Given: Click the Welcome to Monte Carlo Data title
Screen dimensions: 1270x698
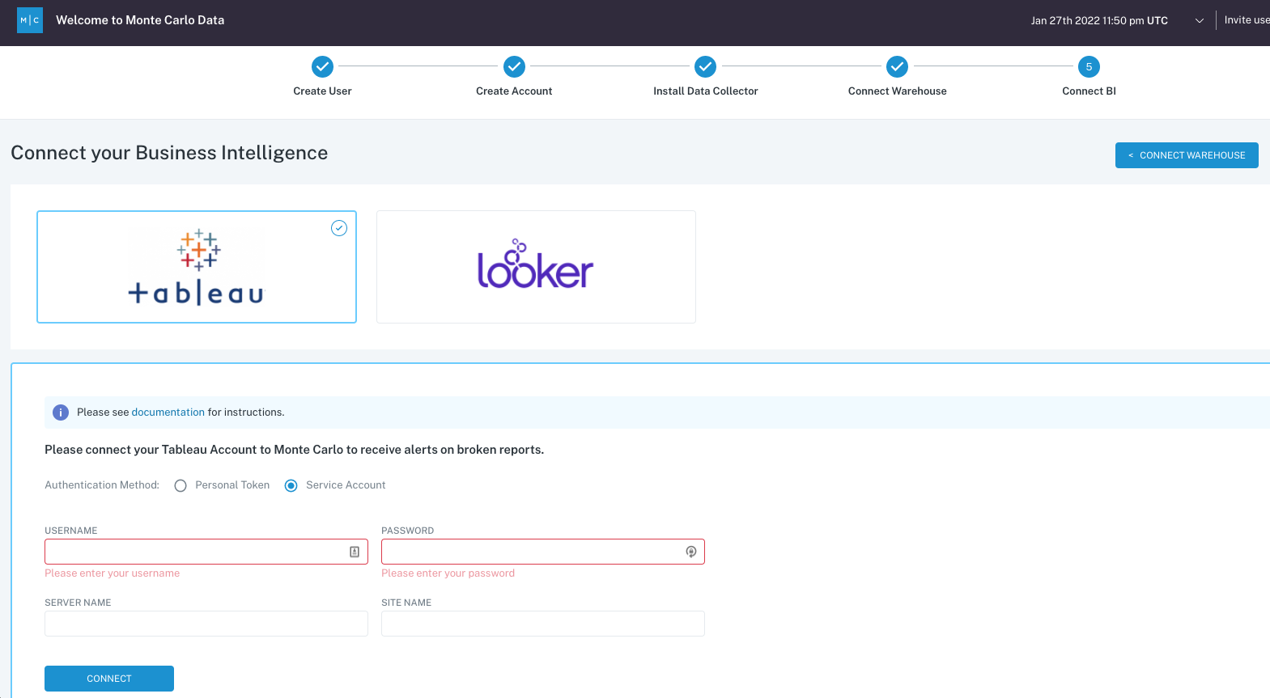Looking at the screenshot, I should [140, 20].
